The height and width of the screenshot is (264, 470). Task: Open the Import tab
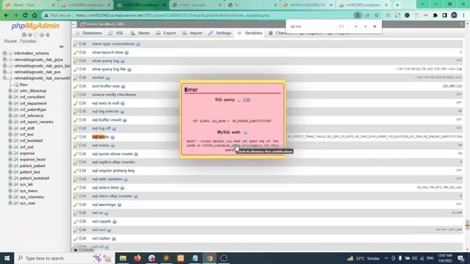click(x=192, y=33)
